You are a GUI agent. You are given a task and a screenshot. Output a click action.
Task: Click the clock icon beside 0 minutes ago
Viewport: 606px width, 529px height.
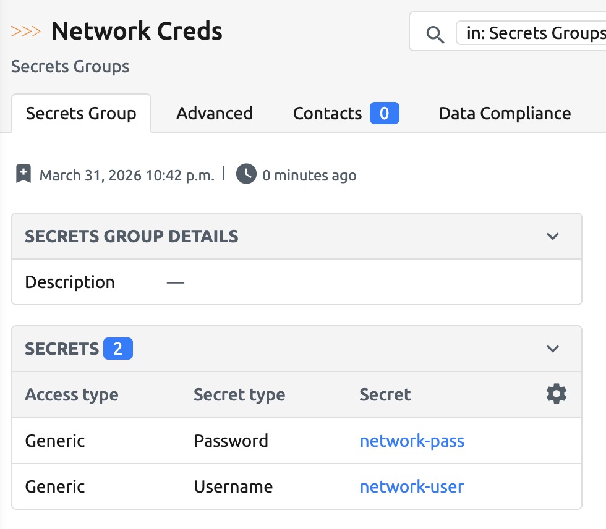click(246, 175)
